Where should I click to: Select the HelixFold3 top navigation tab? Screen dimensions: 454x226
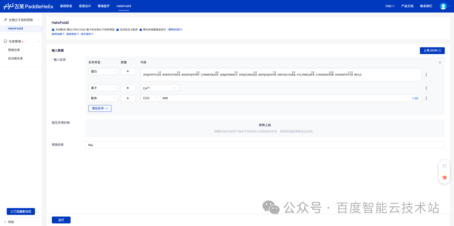click(124, 6)
